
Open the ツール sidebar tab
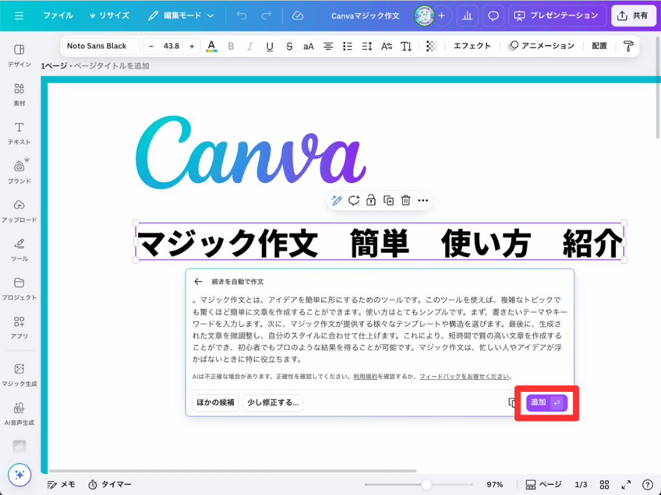click(19, 249)
